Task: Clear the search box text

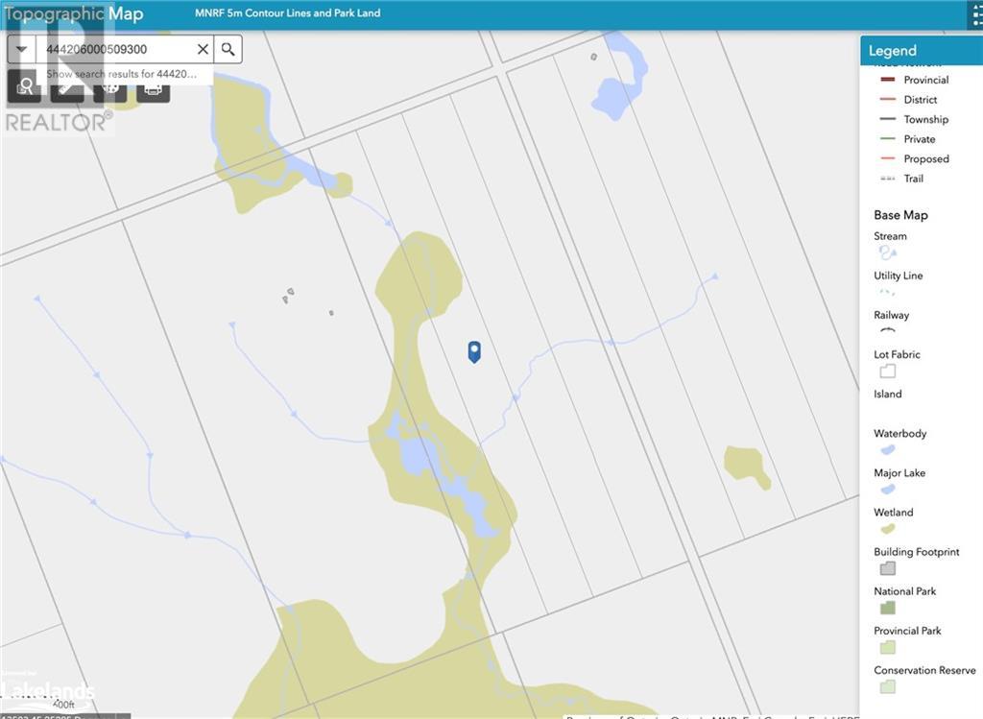Action: (203, 49)
